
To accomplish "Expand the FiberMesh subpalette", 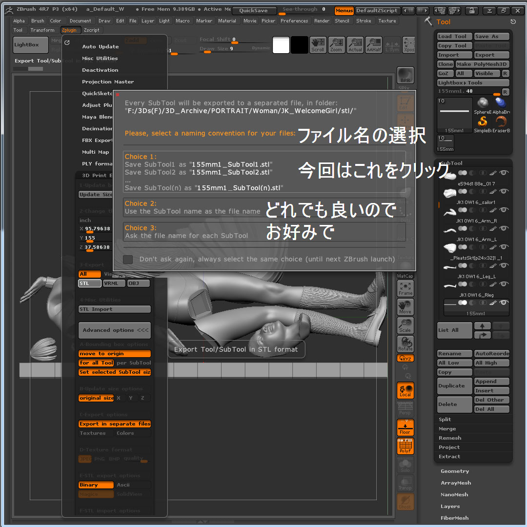I will click(x=454, y=518).
